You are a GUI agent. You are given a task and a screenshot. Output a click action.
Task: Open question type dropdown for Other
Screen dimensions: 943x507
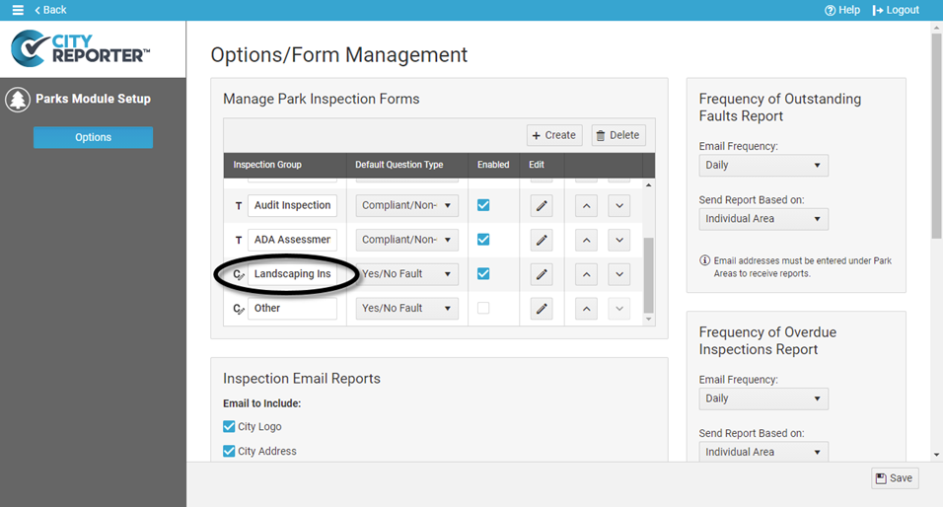(x=407, y=308)
